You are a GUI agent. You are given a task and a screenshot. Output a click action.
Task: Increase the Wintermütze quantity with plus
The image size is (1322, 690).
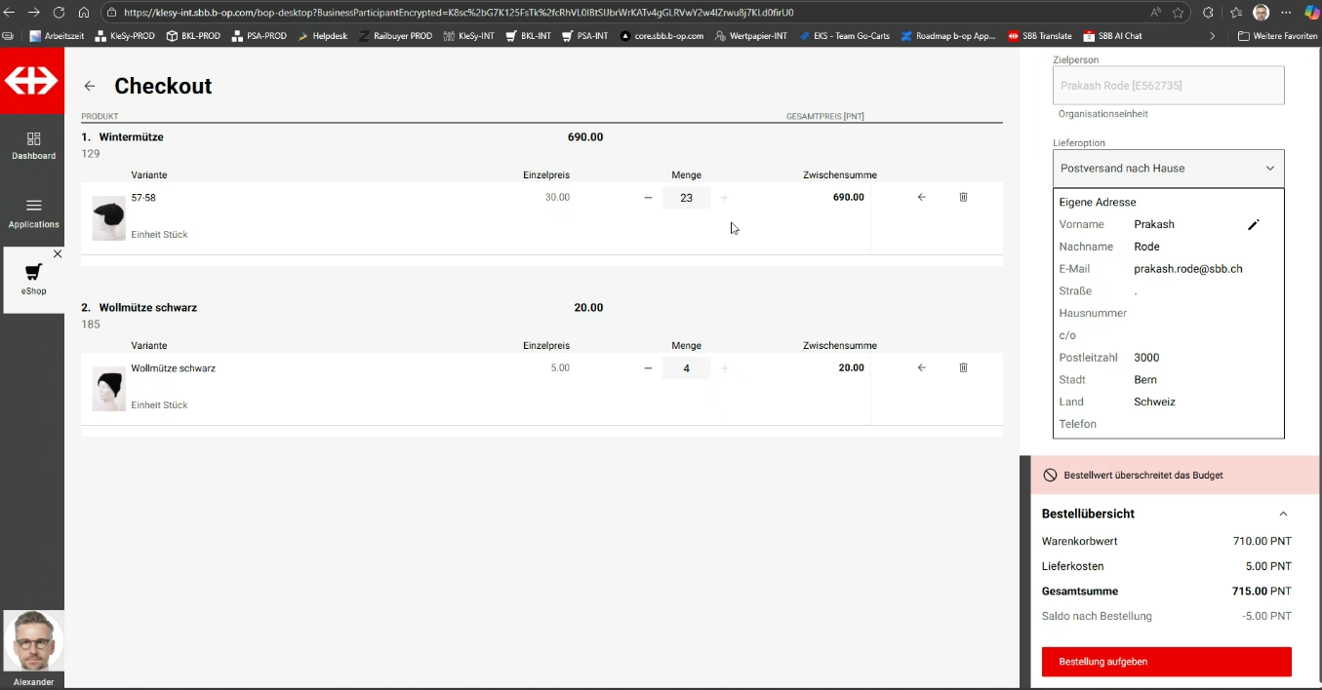[724, 198]
